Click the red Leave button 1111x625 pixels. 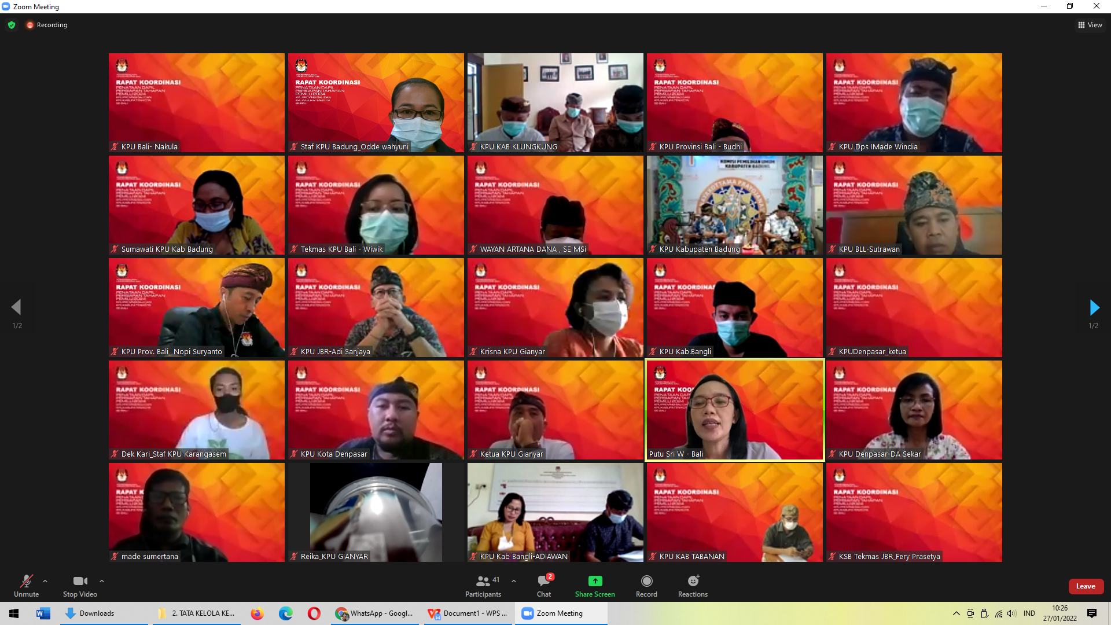(x=1086, y=586)
